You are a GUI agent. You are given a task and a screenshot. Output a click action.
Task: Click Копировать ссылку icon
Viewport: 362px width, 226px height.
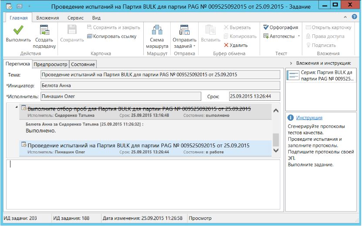tap(89, 37)
